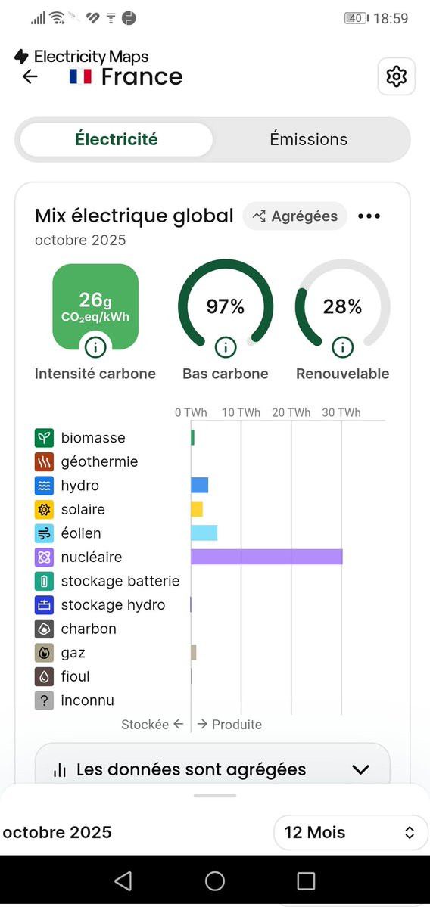Open settings gear icon
Viewport: 430px width, 907px height.
point(397,76)
